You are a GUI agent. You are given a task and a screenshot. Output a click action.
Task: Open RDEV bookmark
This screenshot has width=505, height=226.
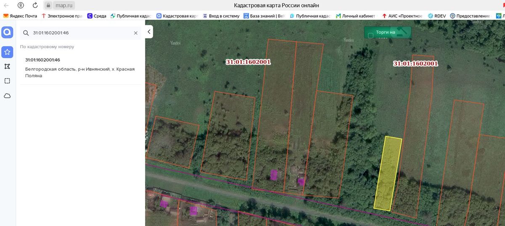pyautogui.click(x=437, y=16)
